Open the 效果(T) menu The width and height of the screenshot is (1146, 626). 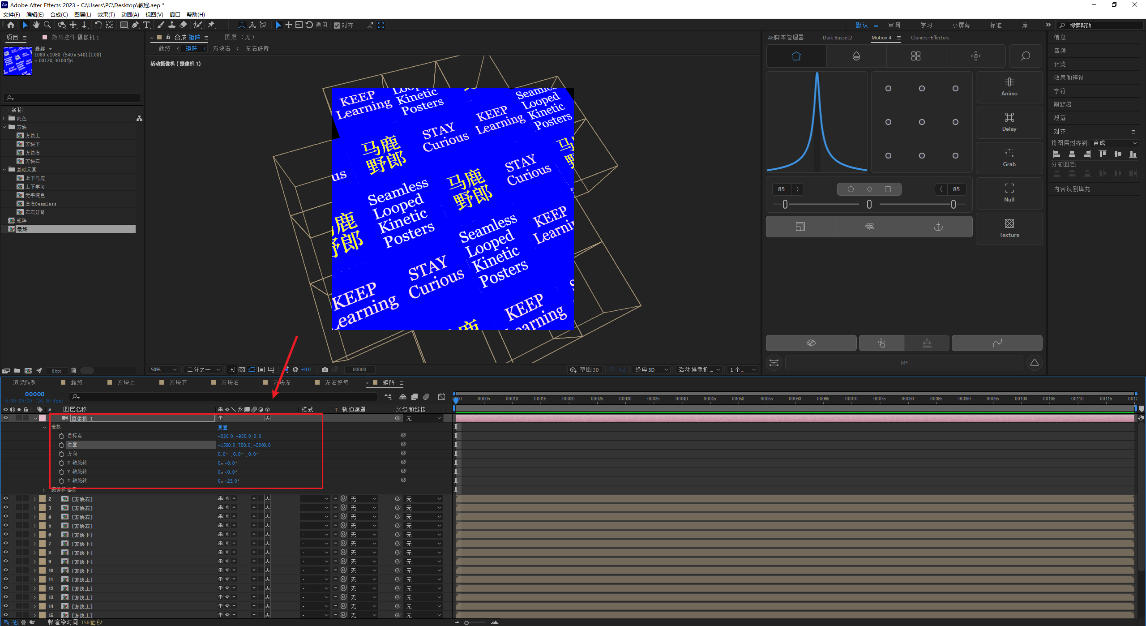tap(106, 14)
